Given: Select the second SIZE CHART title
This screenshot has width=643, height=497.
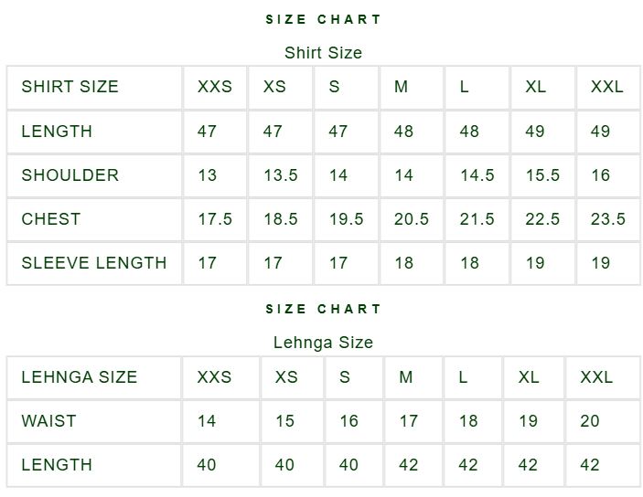Looking at the screenshot, I should pyautogui.click(x=323, y=309).
